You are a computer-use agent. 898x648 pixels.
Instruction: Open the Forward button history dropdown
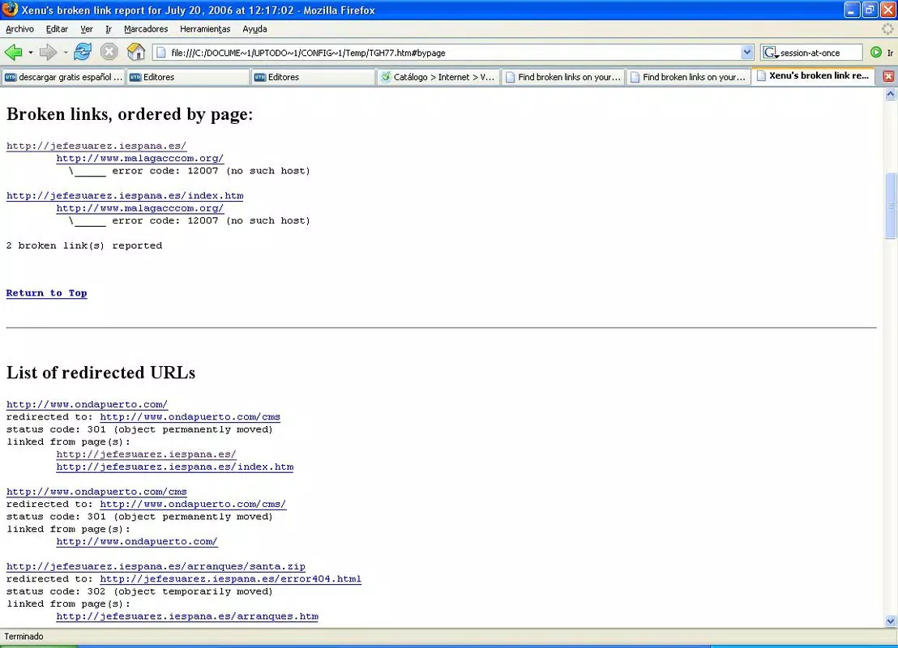(x=66, y=53)
